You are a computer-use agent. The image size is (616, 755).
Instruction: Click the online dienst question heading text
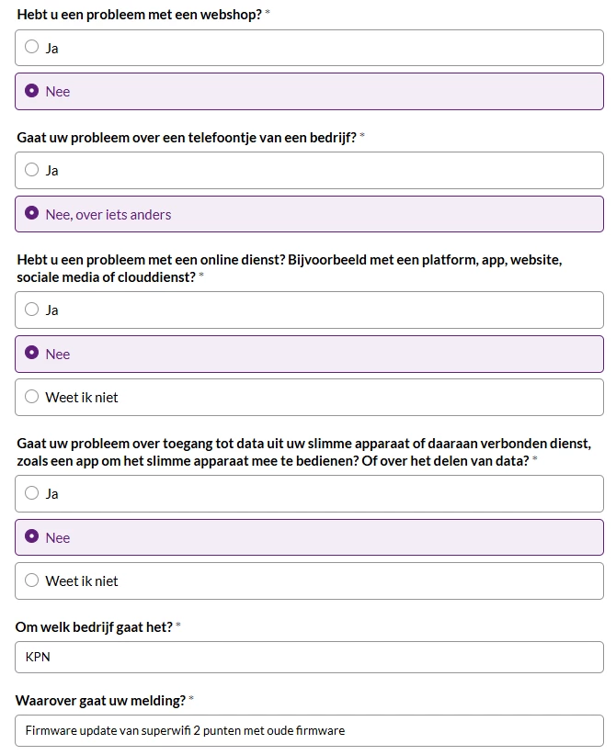tap(290, 269)
